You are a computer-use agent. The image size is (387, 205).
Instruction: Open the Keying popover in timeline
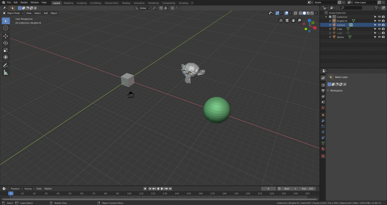click(x=29, y=189)
